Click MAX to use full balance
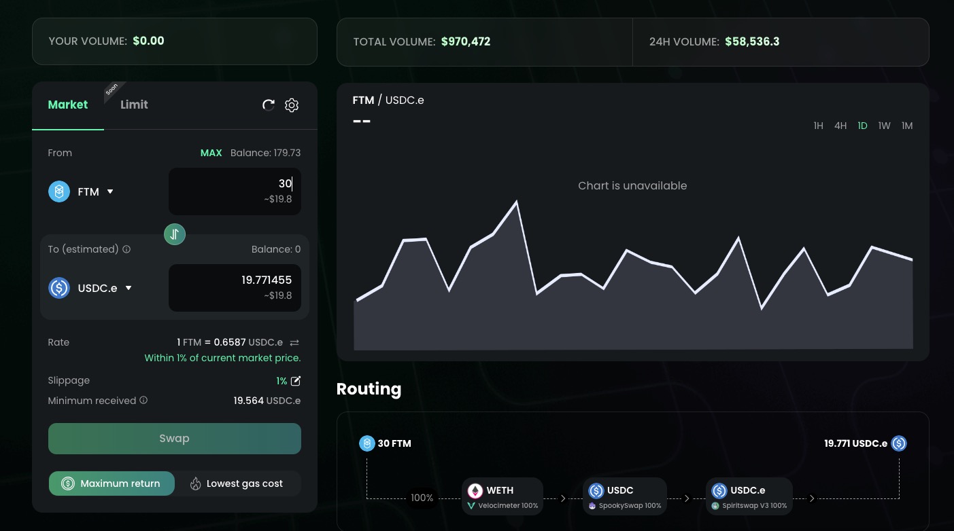This screenshot has width=954, height=531. click(x=211, y=153)
